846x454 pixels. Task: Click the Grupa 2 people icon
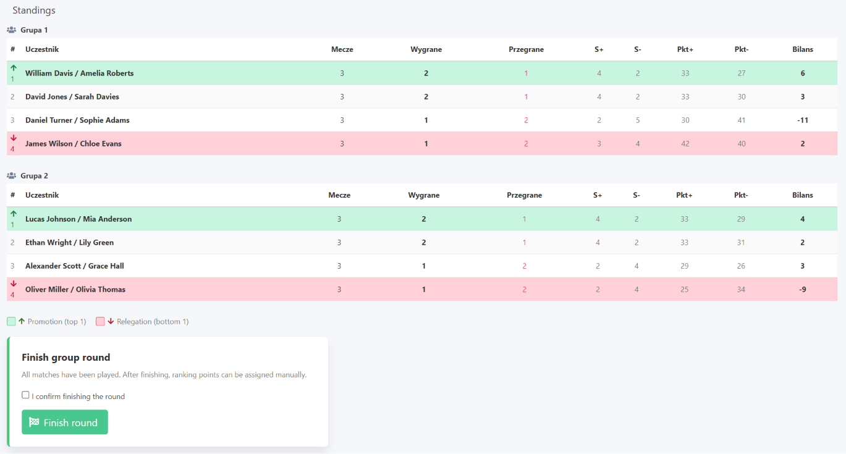point(11,175)
